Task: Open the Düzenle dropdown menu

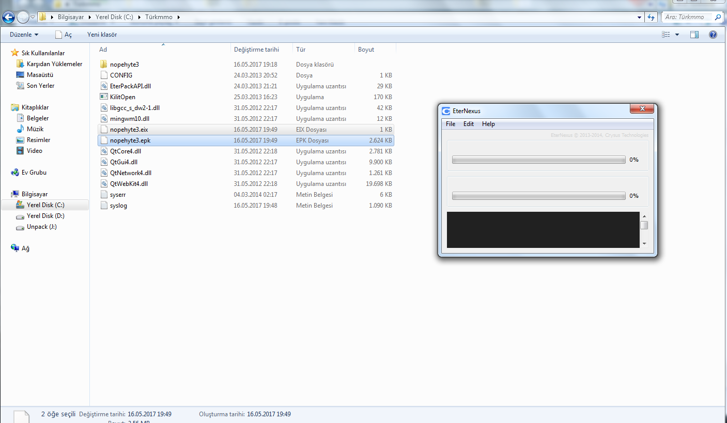Action: click(x=24, y=35)
